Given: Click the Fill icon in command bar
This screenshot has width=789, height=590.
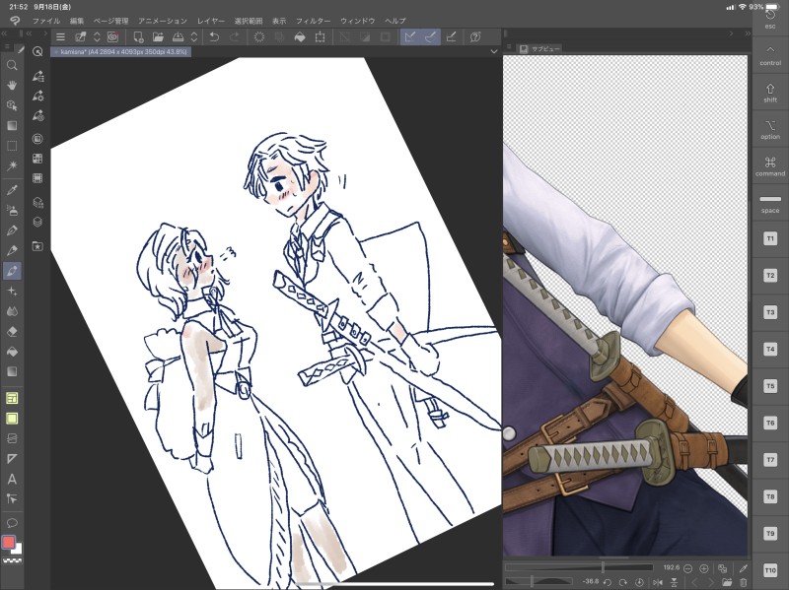Looking at the screenshot, I should [300, 36].
